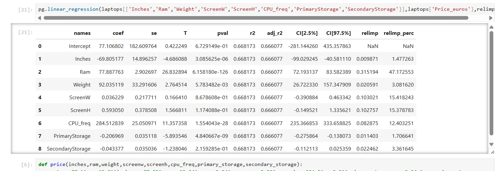The height and width of the screenshot is (171, 499).
Task: Click inside the def price code cell
Action: point(265,166)
